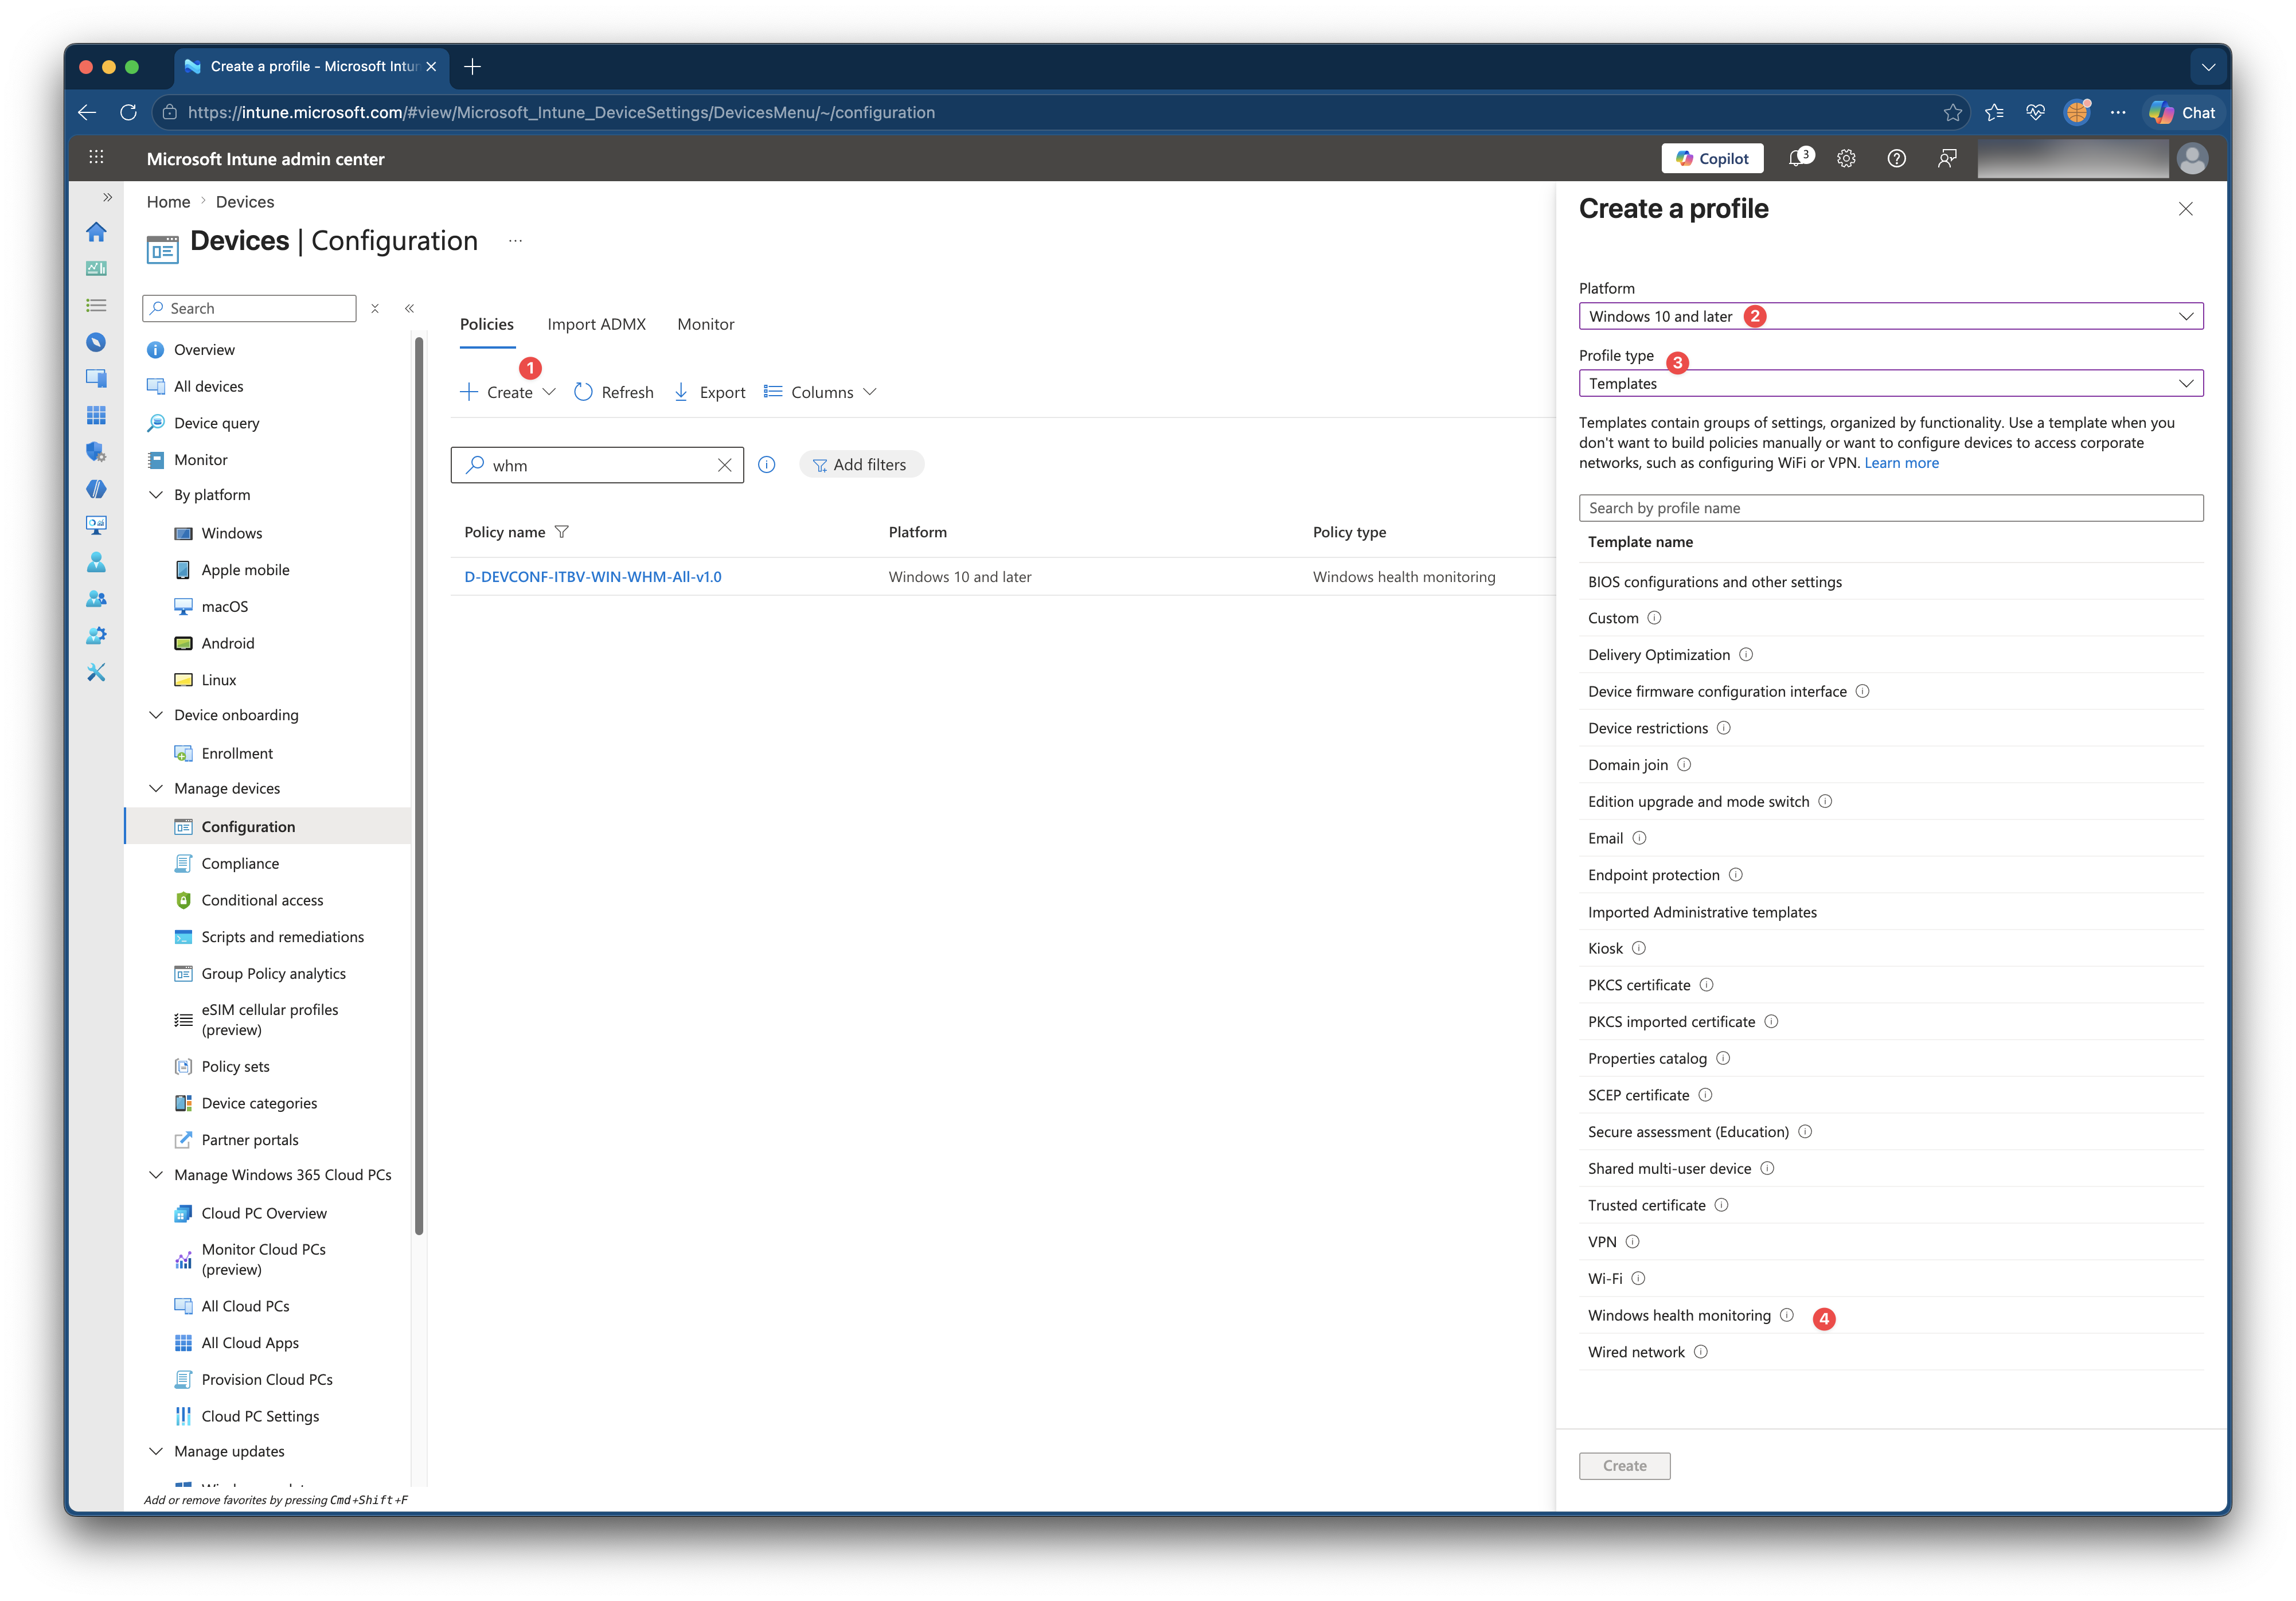This screenshot has height=1601, width=2296.
Task: Open the ellipsis next to Configuration title
Action: pyautogui.click(x=515, y=241)
